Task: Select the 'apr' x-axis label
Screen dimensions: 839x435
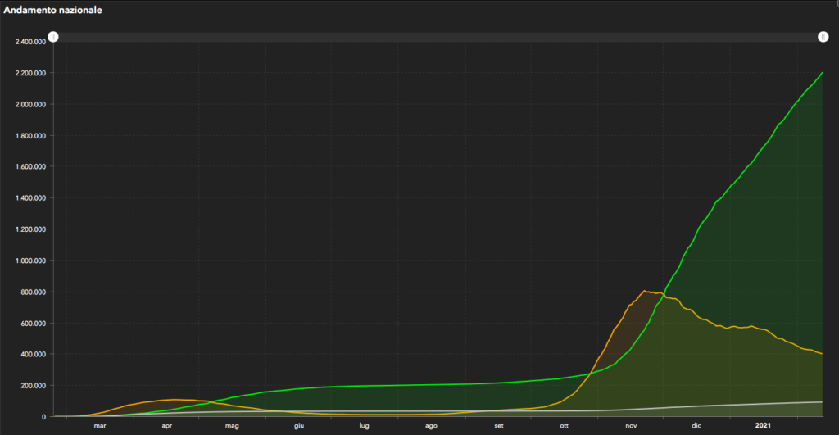Action: pos(166,426)
